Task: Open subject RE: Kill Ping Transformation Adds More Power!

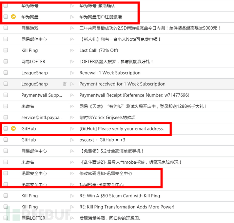Action: point(127,207)
